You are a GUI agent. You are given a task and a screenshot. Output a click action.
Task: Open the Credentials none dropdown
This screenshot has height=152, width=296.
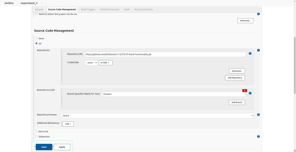click(91, 63)
